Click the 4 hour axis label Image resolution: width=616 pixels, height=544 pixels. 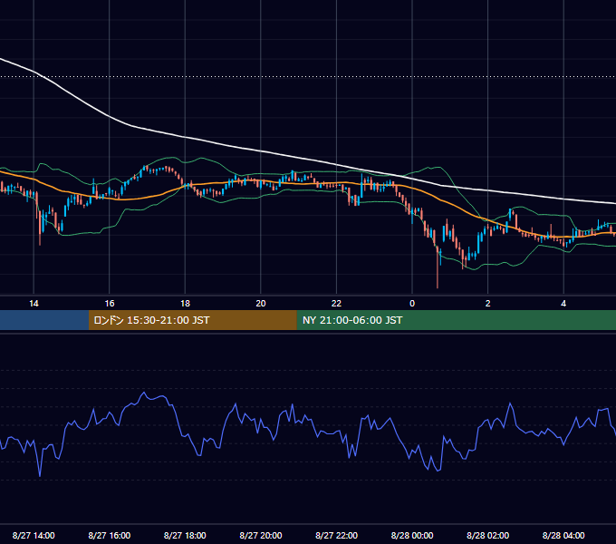[x=563, y=304]
